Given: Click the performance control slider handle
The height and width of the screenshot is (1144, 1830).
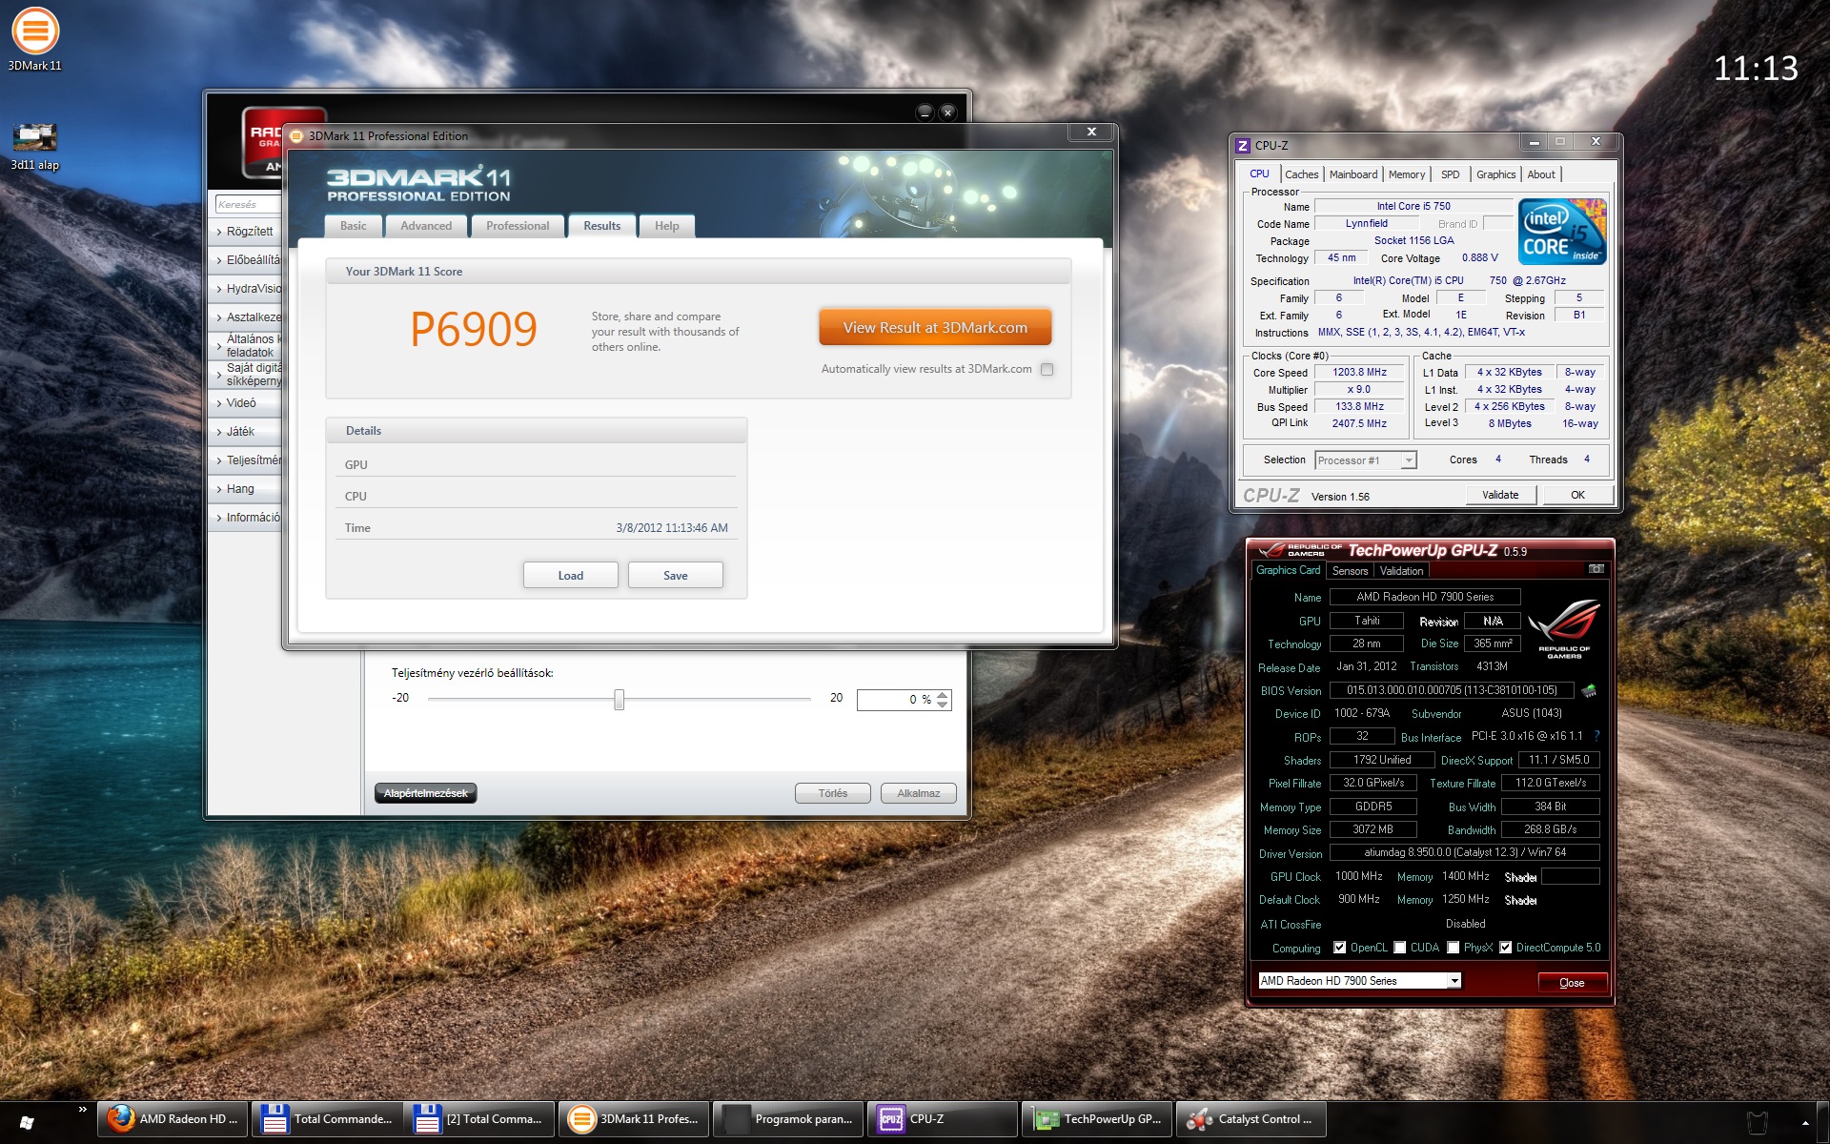Looking at the screenshot, I should pyautogui.click(x=620, y=700).
